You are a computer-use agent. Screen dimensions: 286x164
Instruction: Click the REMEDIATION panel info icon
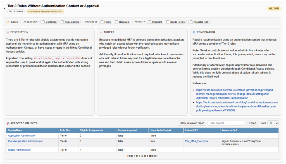click(x=194, y=32)
